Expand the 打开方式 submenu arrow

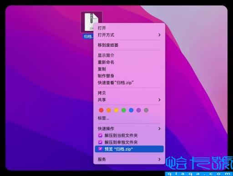pos(159,35)
